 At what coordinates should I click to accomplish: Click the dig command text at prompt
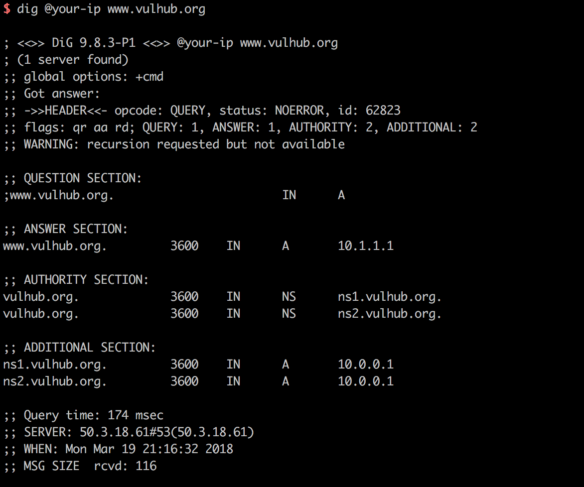(x=111, y=9)
